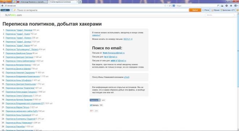The width and height of the screenshot is (239, 131).
Task: Open list item 6 Переписка Батькивщины link
Action: (22, 49)
